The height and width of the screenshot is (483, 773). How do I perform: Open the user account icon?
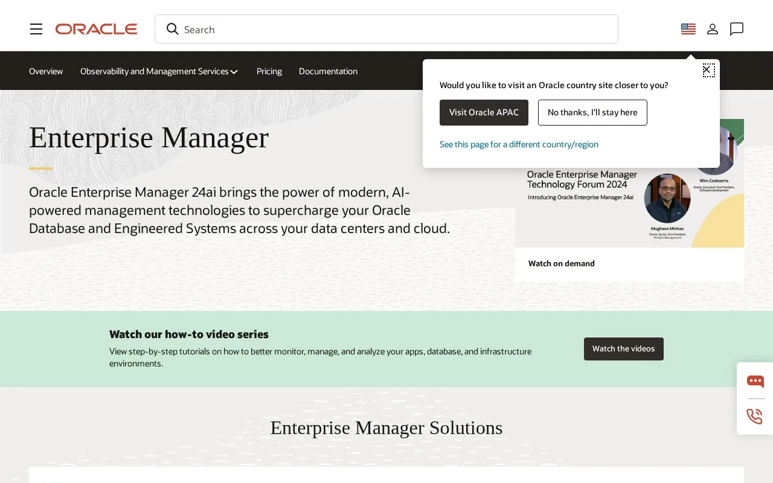click(713, 29)
